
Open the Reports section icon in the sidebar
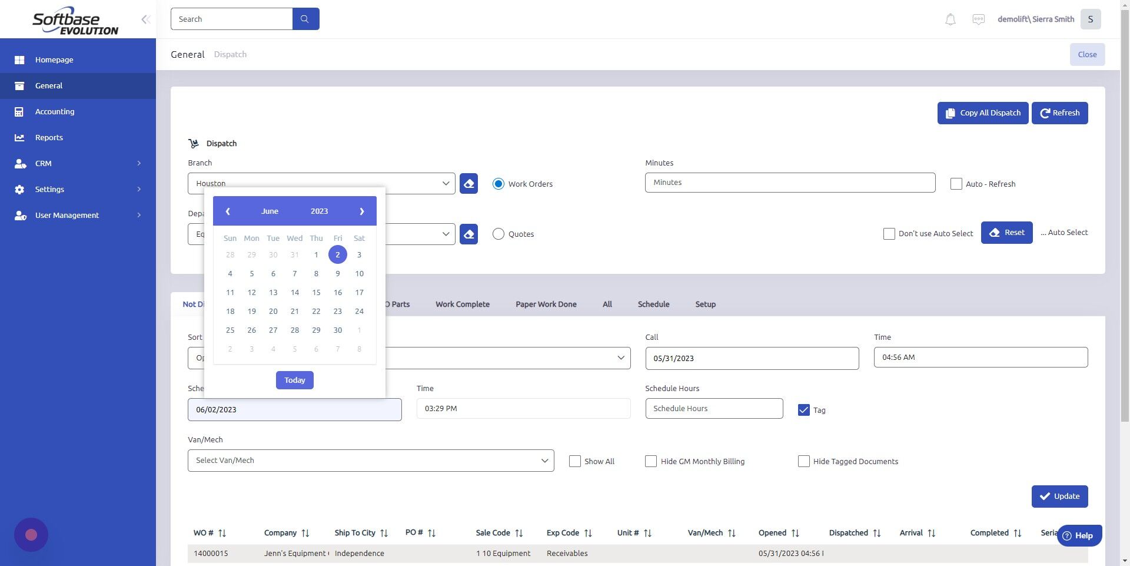(x=19, y=137)
